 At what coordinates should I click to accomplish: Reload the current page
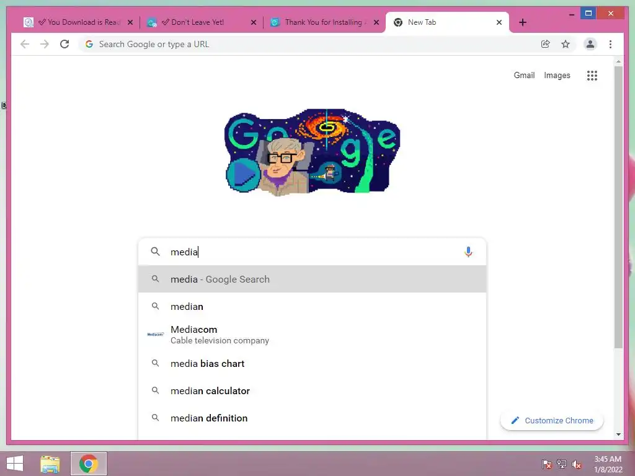pyautogui.click(x=64, y=44)
